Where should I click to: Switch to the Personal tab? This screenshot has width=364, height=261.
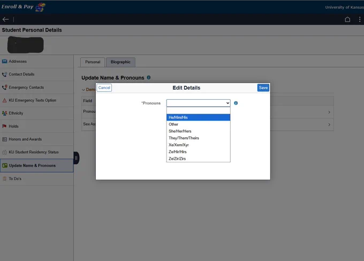tap(92, 62)
